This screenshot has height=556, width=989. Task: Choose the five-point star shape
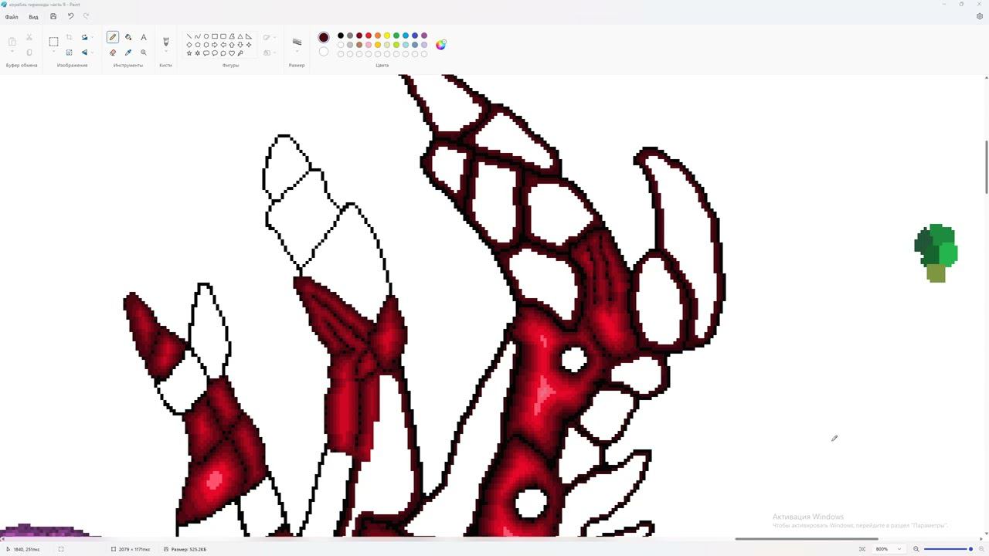189,53
